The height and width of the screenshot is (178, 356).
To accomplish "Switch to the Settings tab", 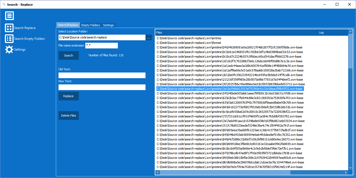I will point(108,25).
